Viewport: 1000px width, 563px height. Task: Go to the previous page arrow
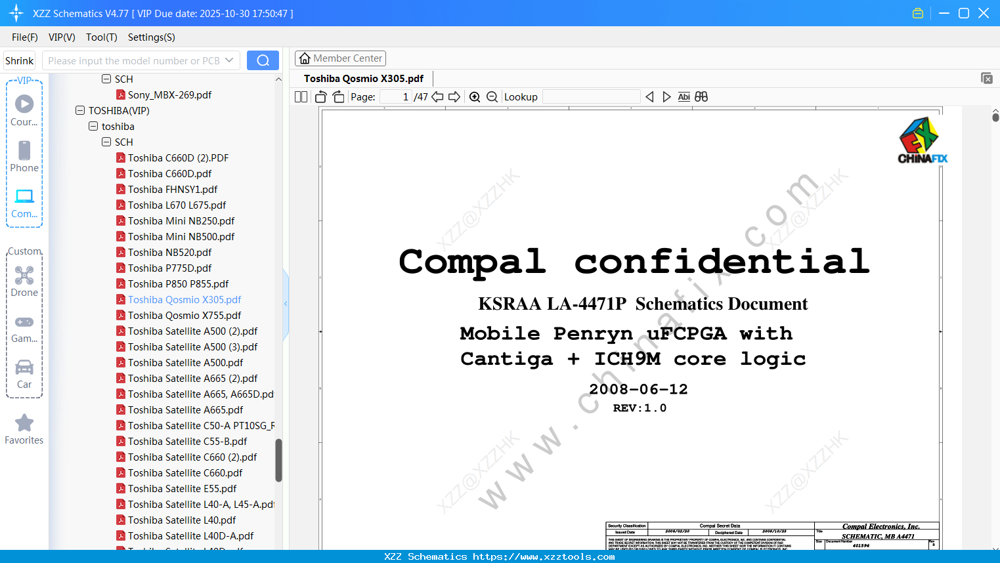(437, 97)
